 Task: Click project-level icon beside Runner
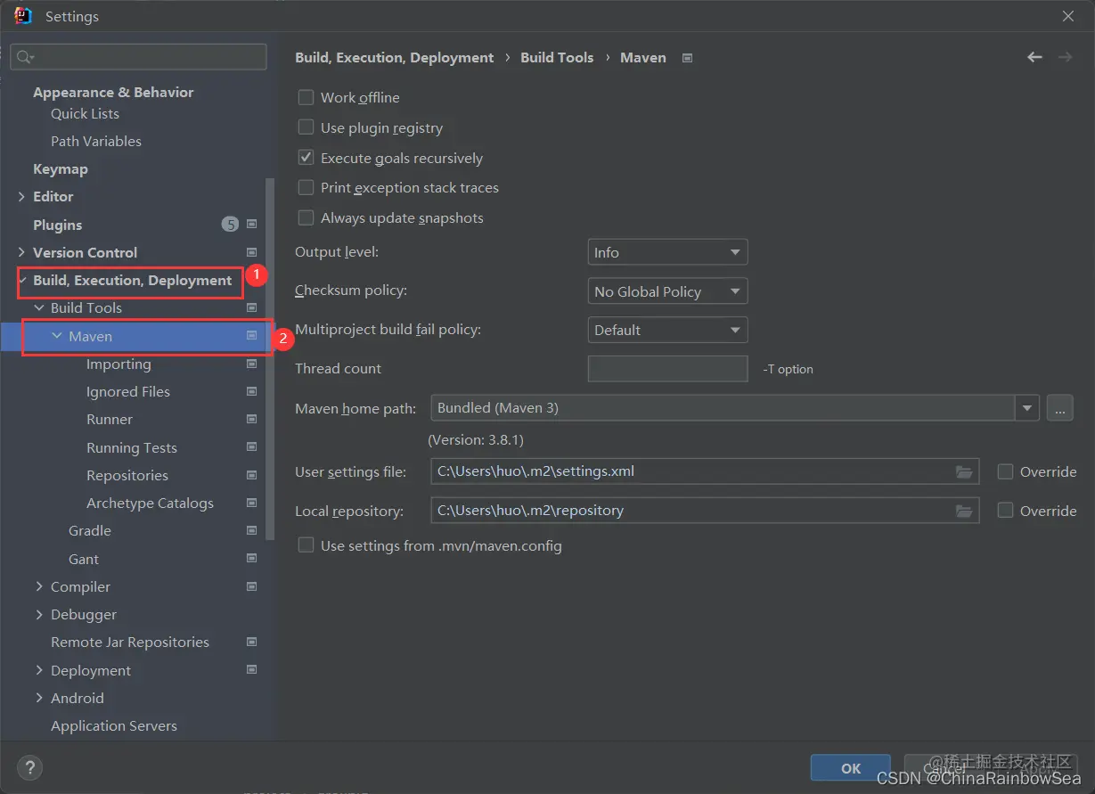point(252,419)
